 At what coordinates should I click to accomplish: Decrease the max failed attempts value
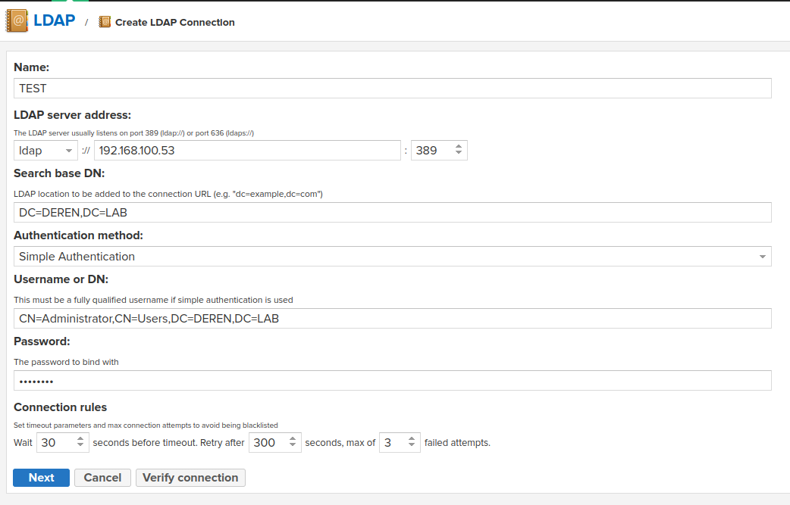412,447
